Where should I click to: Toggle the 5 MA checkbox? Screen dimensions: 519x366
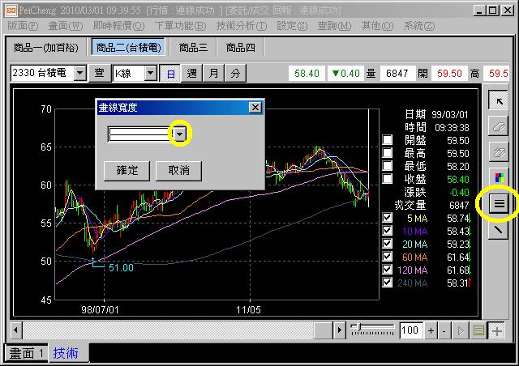click(x=388, y=218)
